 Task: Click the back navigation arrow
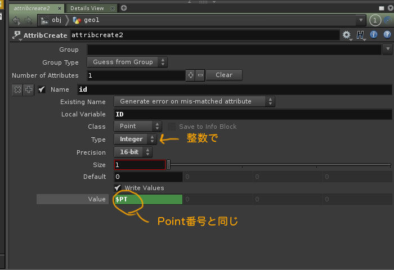pos(16,20)
